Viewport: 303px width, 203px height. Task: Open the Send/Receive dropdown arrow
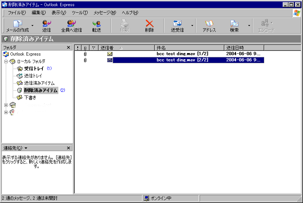click(x=192, y=25)
